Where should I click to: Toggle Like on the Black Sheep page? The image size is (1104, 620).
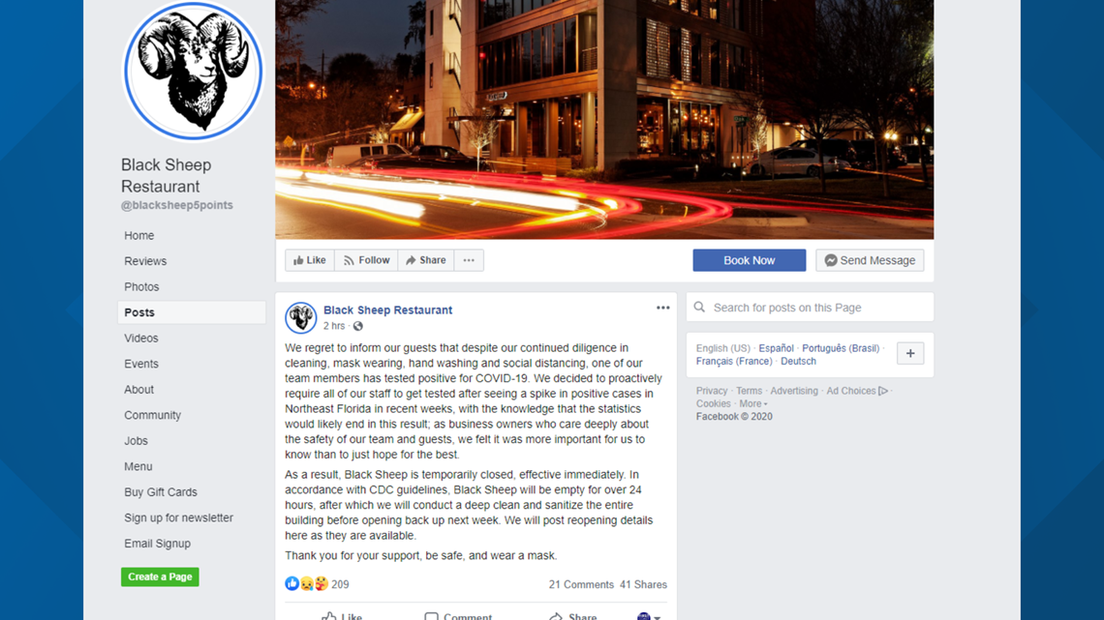(310, 260)
